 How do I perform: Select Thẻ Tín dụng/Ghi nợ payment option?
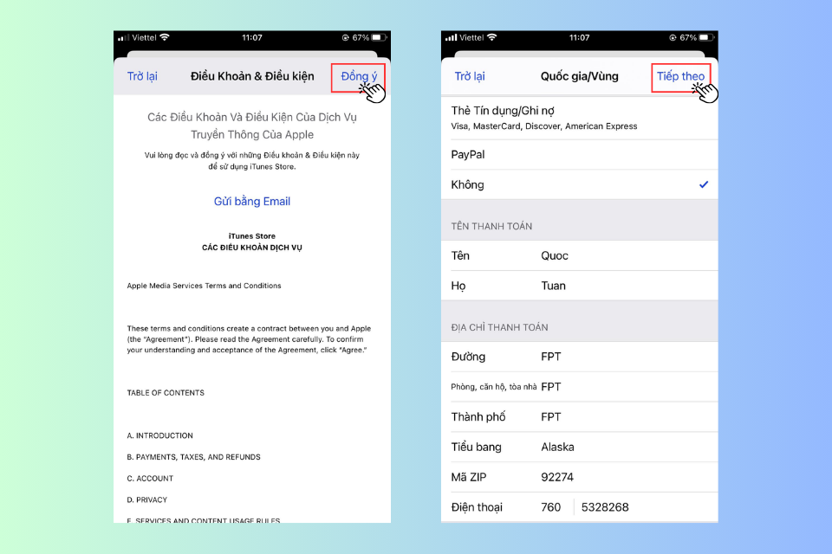580,118
